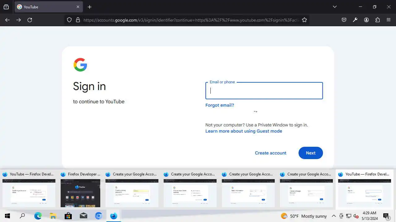The height and width of the screenshot is (222, 396).
Task: Click the site security padlock icon
Action: tap(78, 20)
